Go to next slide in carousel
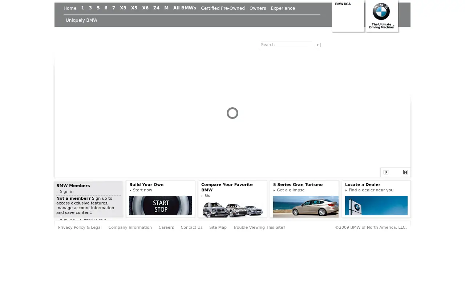This screenshot has width=465, height=290. coord(405,172)
